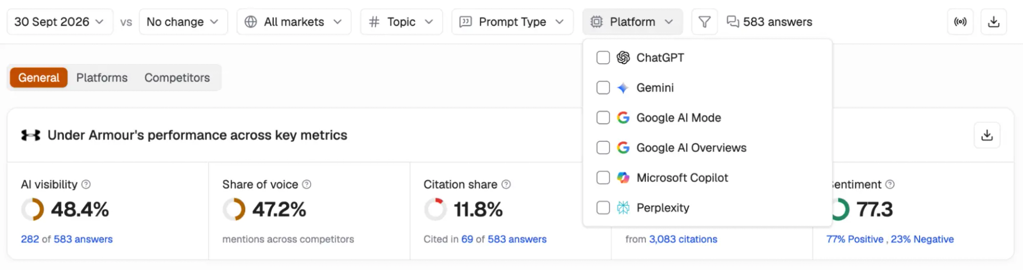Click the Sentiment help icon
1023x270 pixels.
click(890, 184)
